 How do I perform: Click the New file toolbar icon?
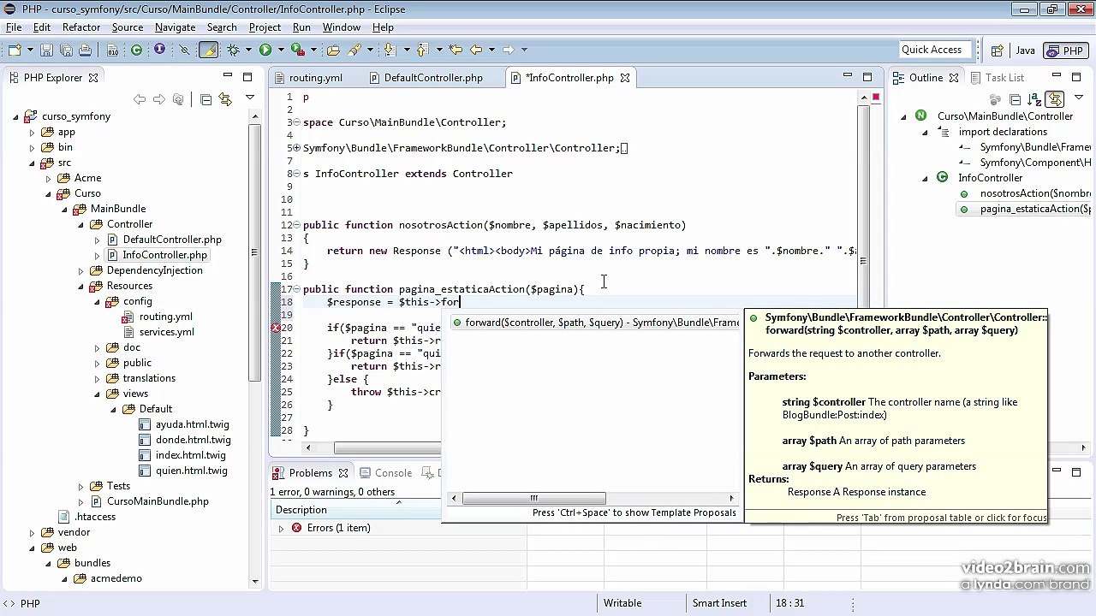tap(15, 50)
